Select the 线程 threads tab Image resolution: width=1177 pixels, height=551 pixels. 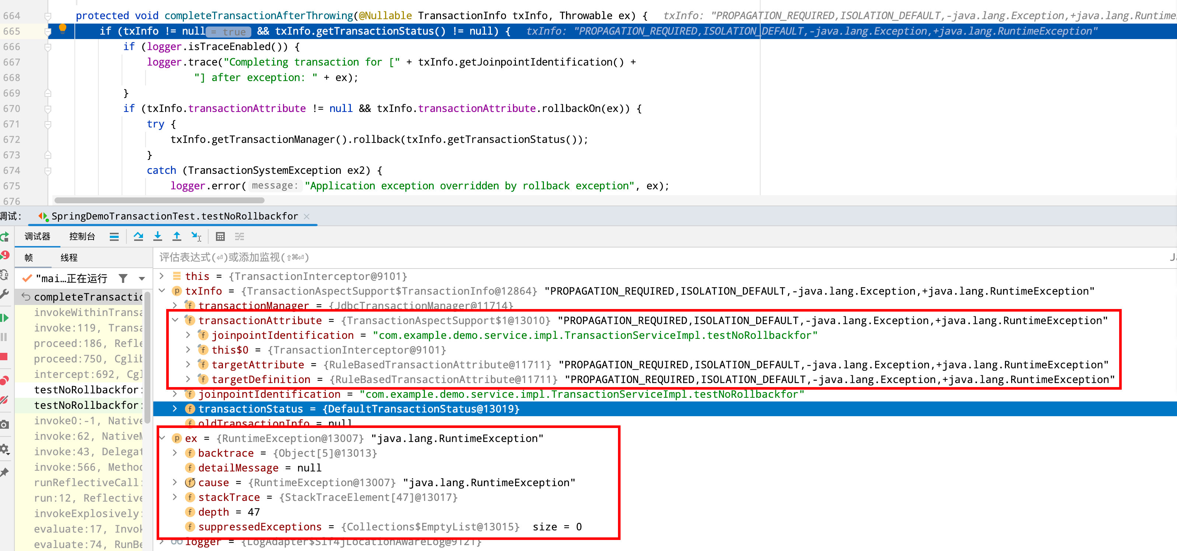click(69, 257)
